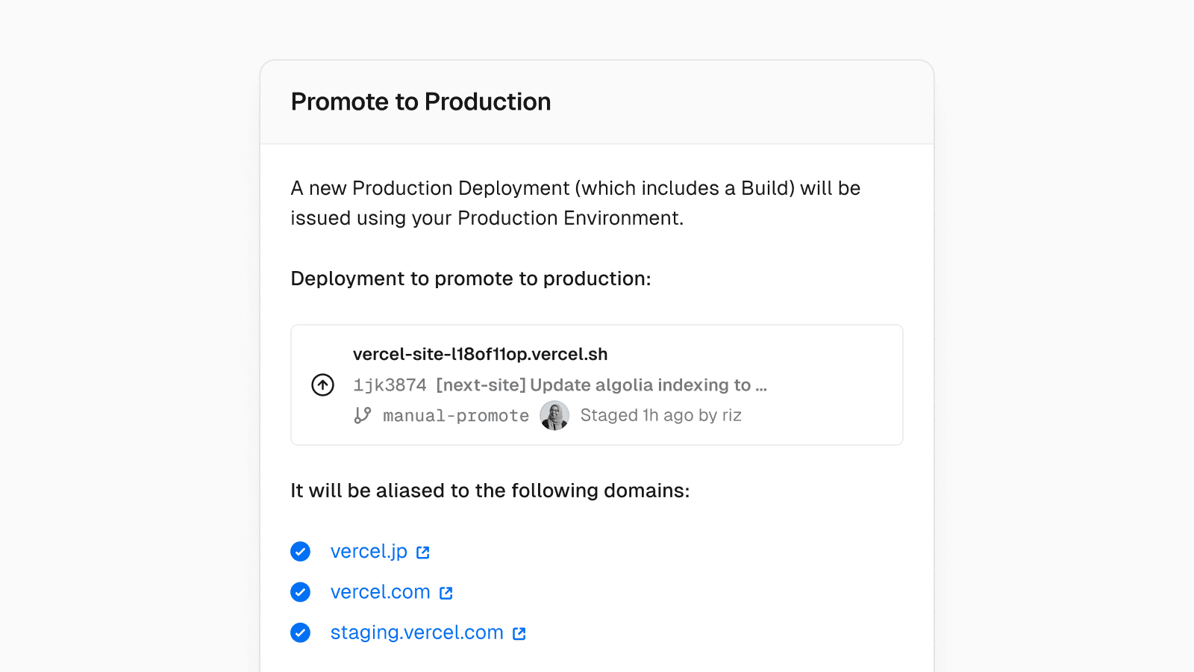1194x672 pixels.
Task: Click the external link icon beside vercel.jp
Action: click(x=423, y=553)
